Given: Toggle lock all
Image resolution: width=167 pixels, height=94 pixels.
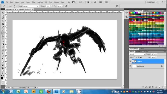Looking at the screenshot, I should coord(141,57).
